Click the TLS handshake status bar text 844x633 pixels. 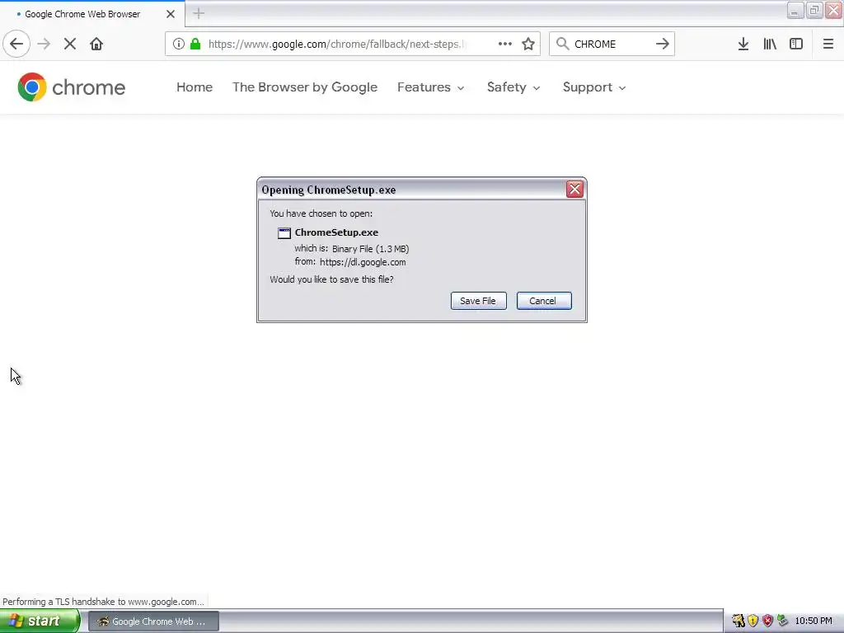[x=103, y=602]
